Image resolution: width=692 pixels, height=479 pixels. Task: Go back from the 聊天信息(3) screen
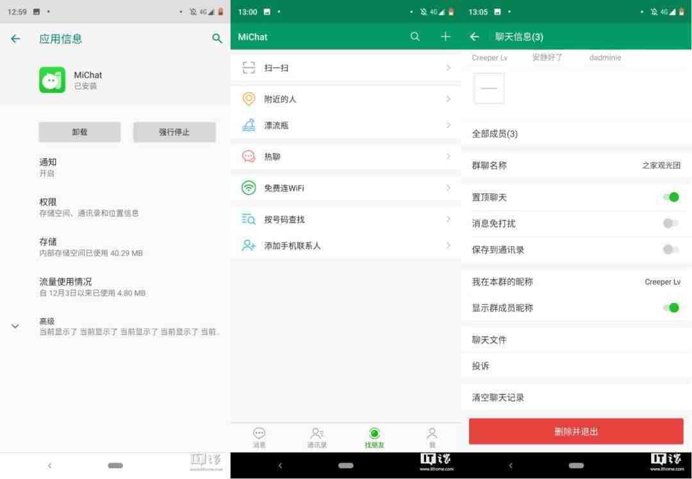click(x=474, y=37)
